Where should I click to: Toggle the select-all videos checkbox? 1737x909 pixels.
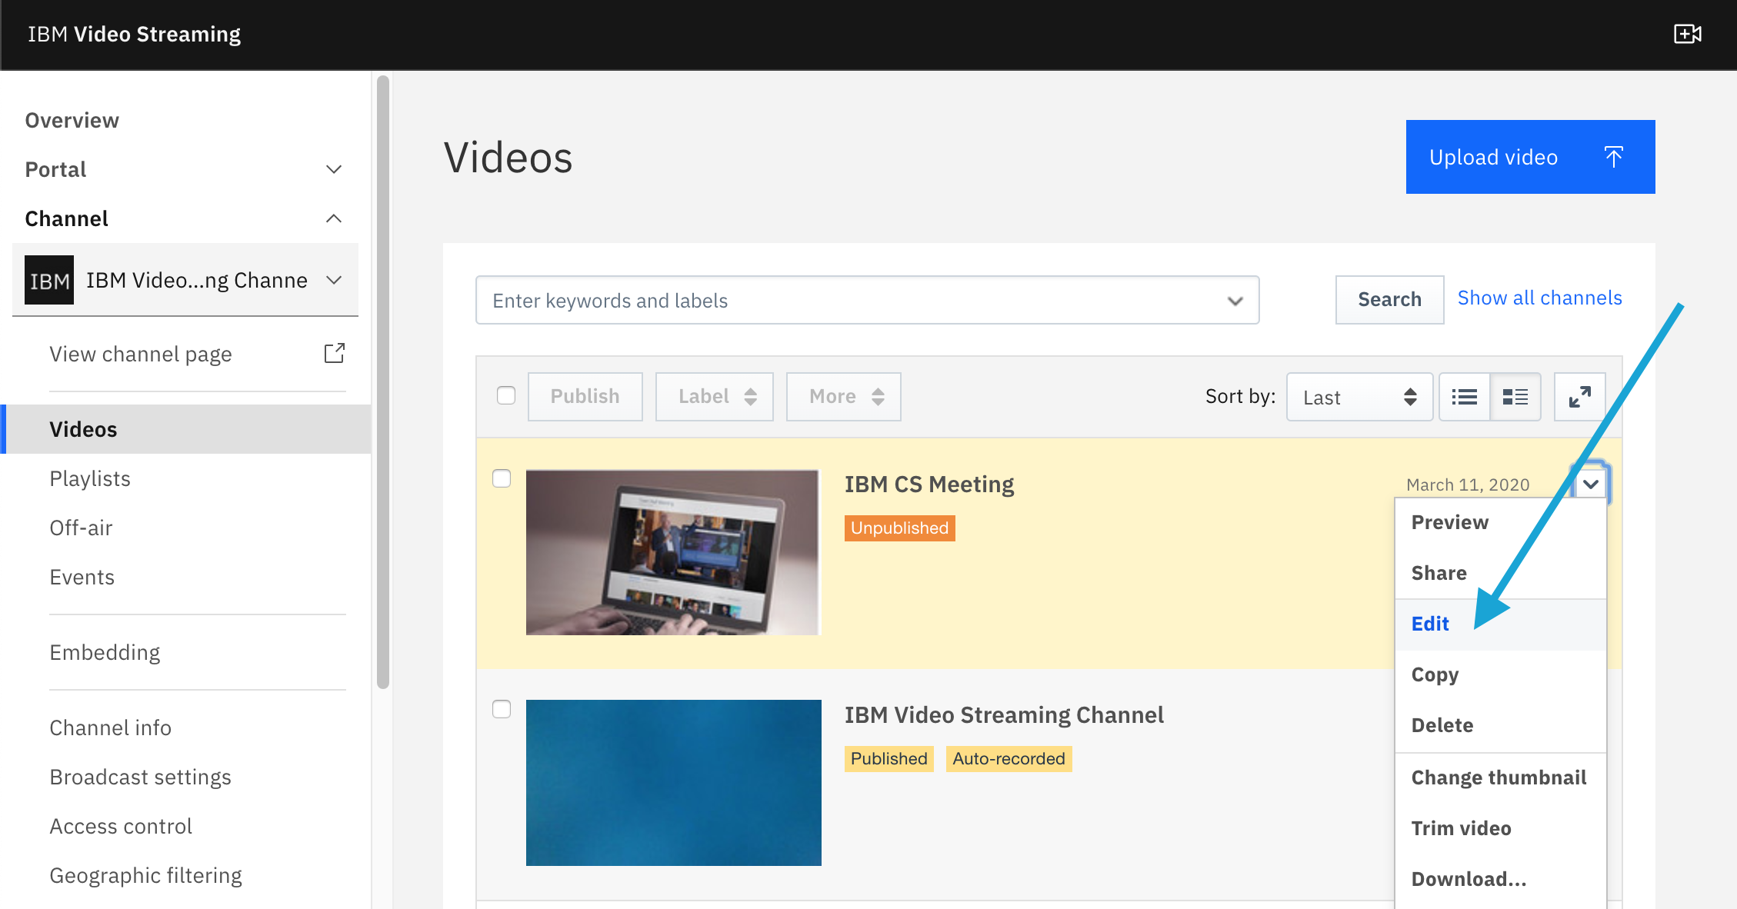506,395
